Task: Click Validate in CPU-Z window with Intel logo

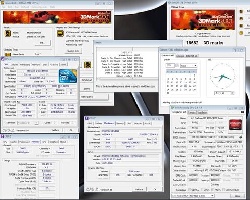Action: 55,130
